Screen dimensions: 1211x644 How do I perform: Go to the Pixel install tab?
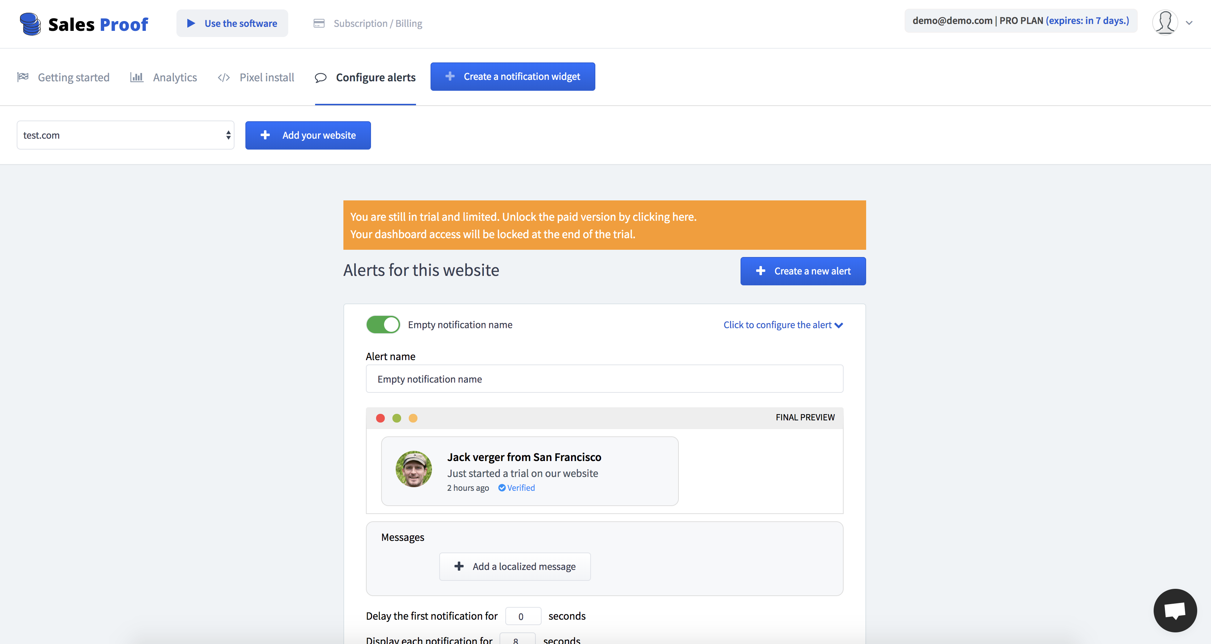[x=256, y=77]
